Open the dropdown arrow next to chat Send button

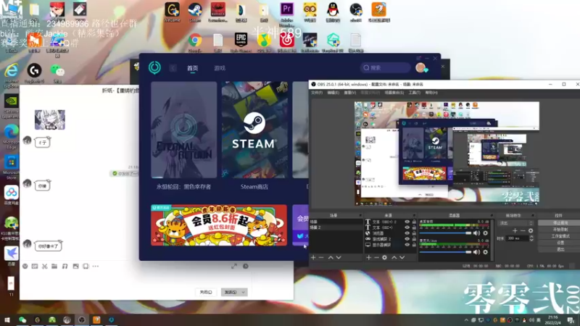(243, 292)
